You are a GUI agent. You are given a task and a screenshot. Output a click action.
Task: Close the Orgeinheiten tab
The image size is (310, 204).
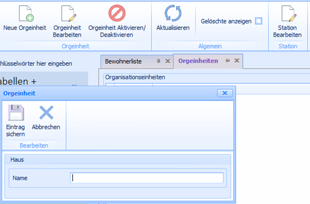pyautogui.click(x=237, y=61)
